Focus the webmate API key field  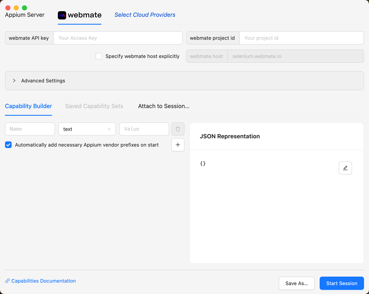[x=118, y=38]
